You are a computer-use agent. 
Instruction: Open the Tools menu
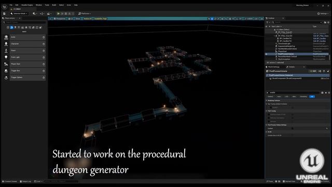pos(47,5)
